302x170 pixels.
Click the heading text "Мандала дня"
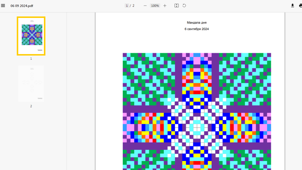[x=197, y=23]
